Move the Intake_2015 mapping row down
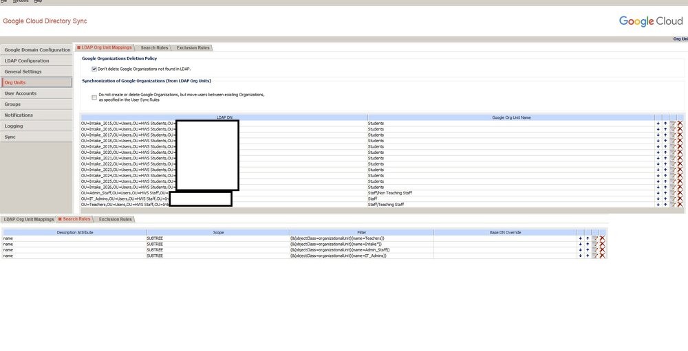This screenshot has width=688, height=351. [658, 124]
